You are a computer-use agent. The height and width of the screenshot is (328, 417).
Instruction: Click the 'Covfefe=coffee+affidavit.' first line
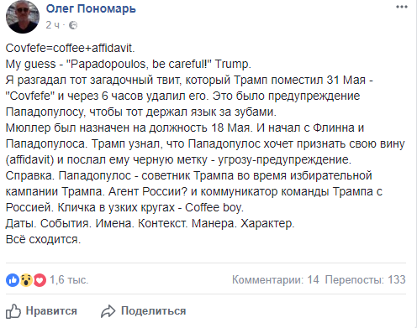point(71,48)
